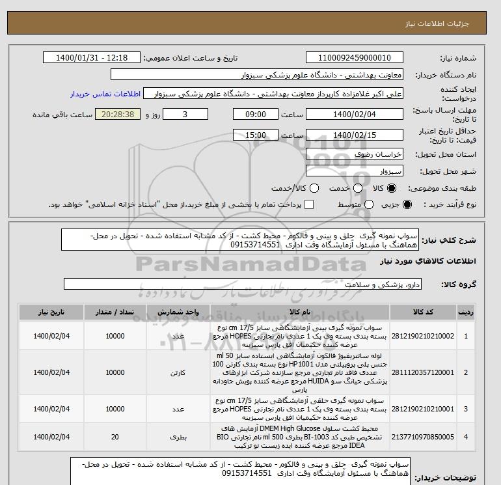Screen dimensions: 501x485
Task: Click the price validity date 1400/02/15 field
Action: pyautogui.click(x=355, y=135)
